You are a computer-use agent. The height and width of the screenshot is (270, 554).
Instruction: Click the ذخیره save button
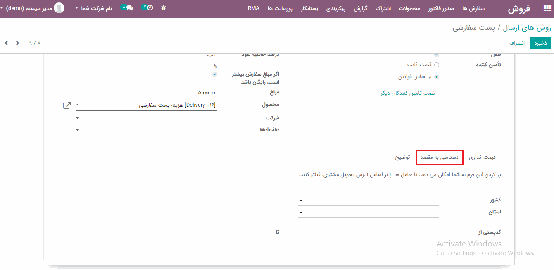point(540,43)
